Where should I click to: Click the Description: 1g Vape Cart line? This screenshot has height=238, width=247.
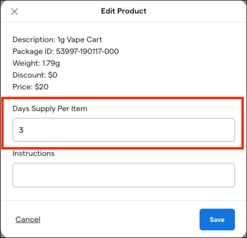57,40
